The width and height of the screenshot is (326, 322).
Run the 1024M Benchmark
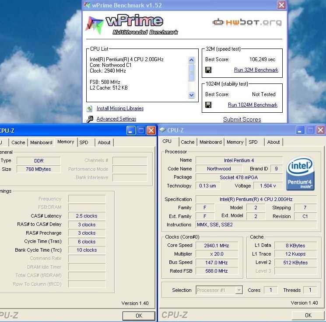(x=252, y=105)
